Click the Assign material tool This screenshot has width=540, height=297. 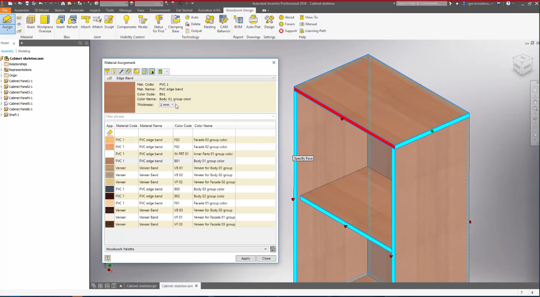pos(7,24)
